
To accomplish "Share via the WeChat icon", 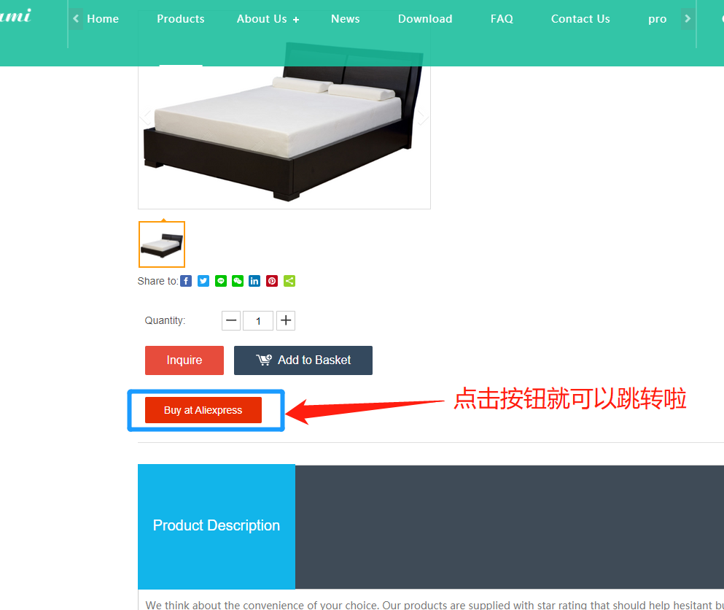I will 238,281.
